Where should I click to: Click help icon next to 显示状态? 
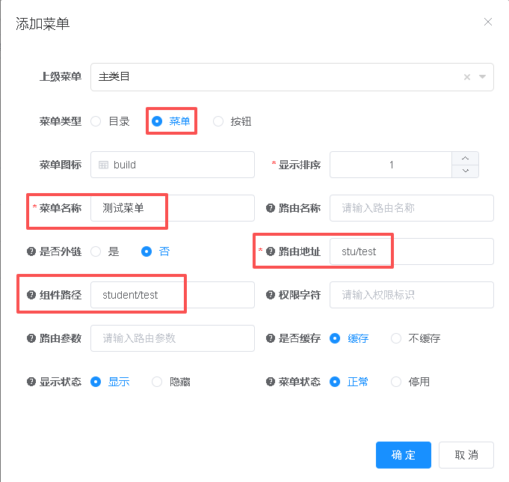coord(31,382)
